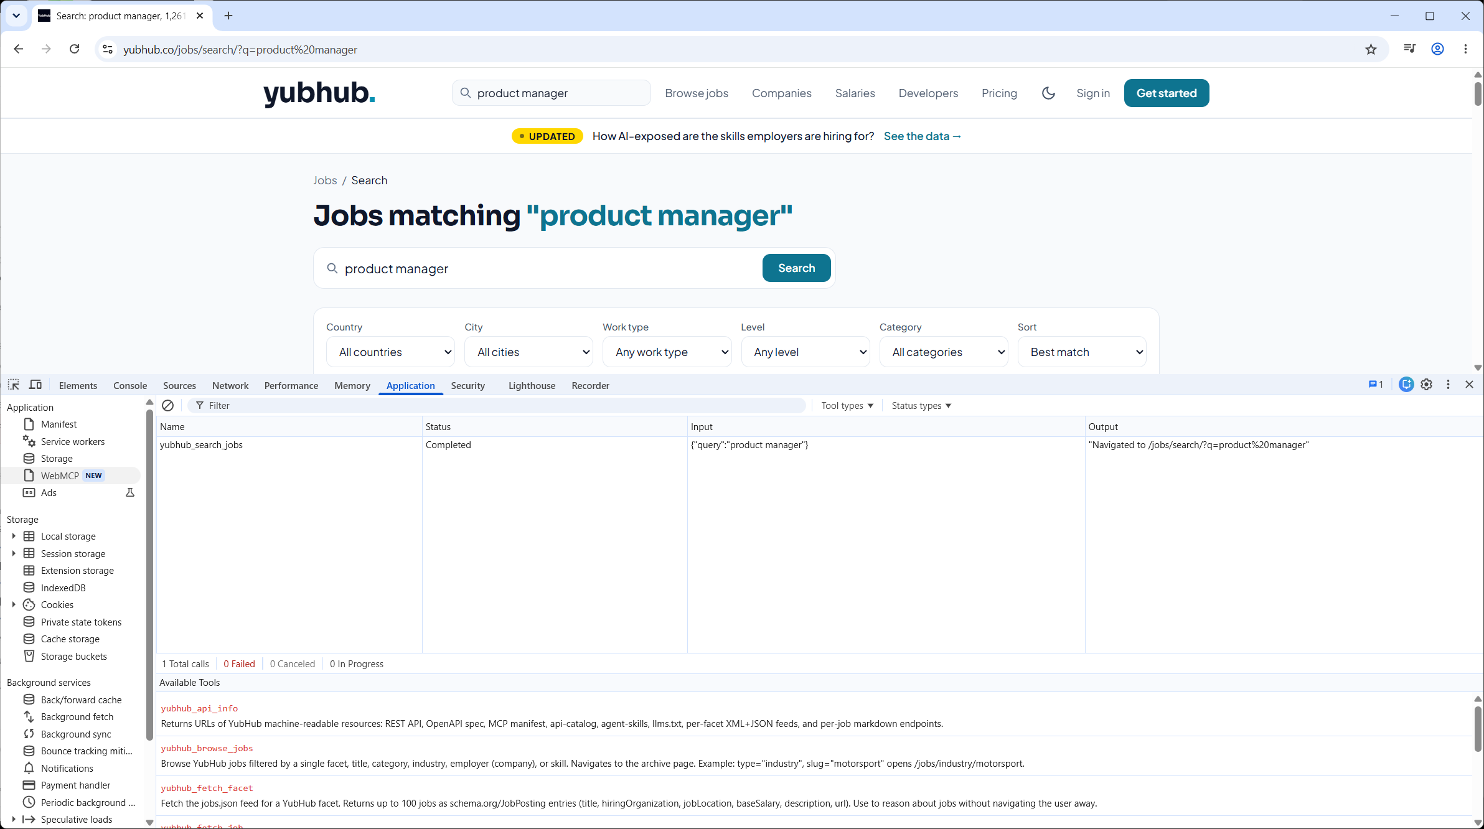Open the See the data link

(x=923, y=136)
